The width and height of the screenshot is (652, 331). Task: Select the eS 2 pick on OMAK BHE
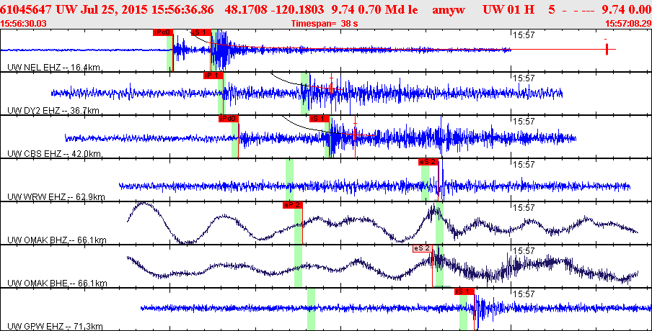pyautogui.click(x=422, y=248)
